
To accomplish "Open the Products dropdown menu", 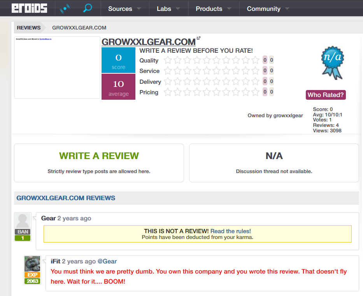I will coord(213,9).
